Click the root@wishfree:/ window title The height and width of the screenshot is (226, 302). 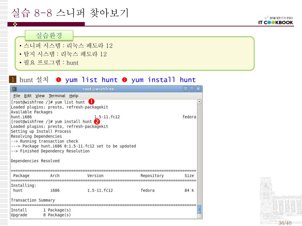coord(100,89)
